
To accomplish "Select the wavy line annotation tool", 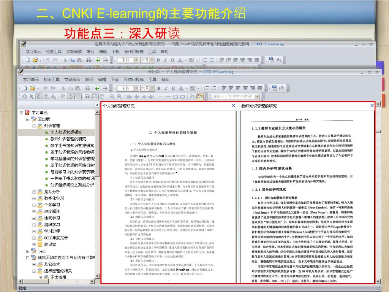I will coord(168,97).
